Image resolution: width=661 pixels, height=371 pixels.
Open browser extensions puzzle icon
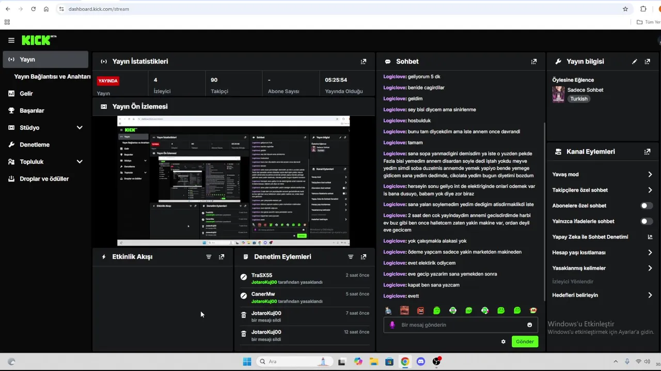[643, 9]
